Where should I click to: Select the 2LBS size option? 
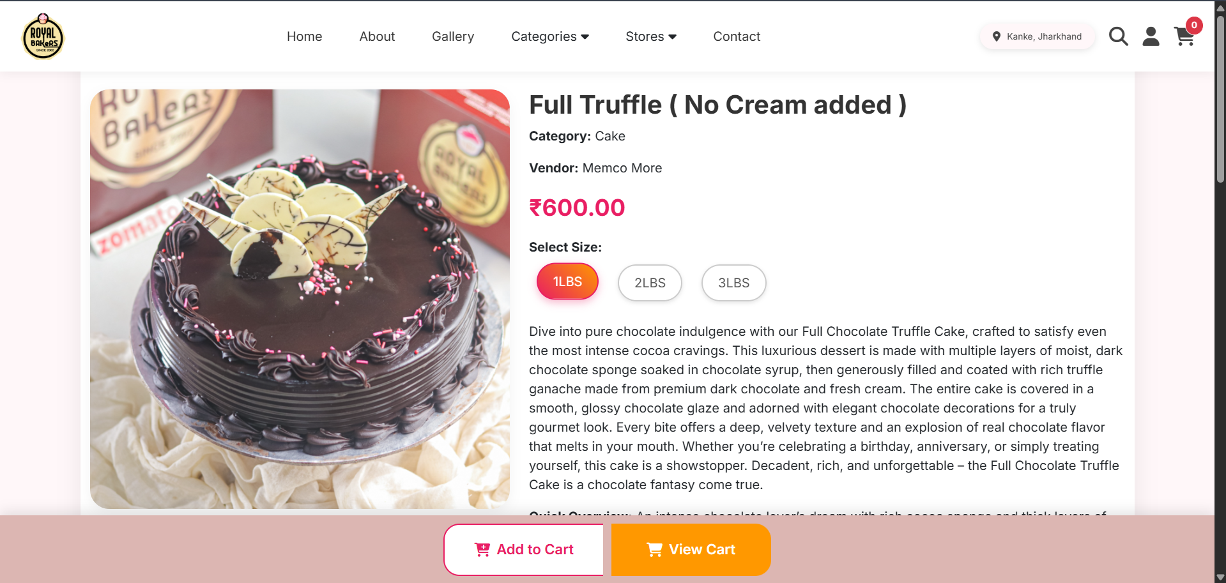click(x=650, y=283)
